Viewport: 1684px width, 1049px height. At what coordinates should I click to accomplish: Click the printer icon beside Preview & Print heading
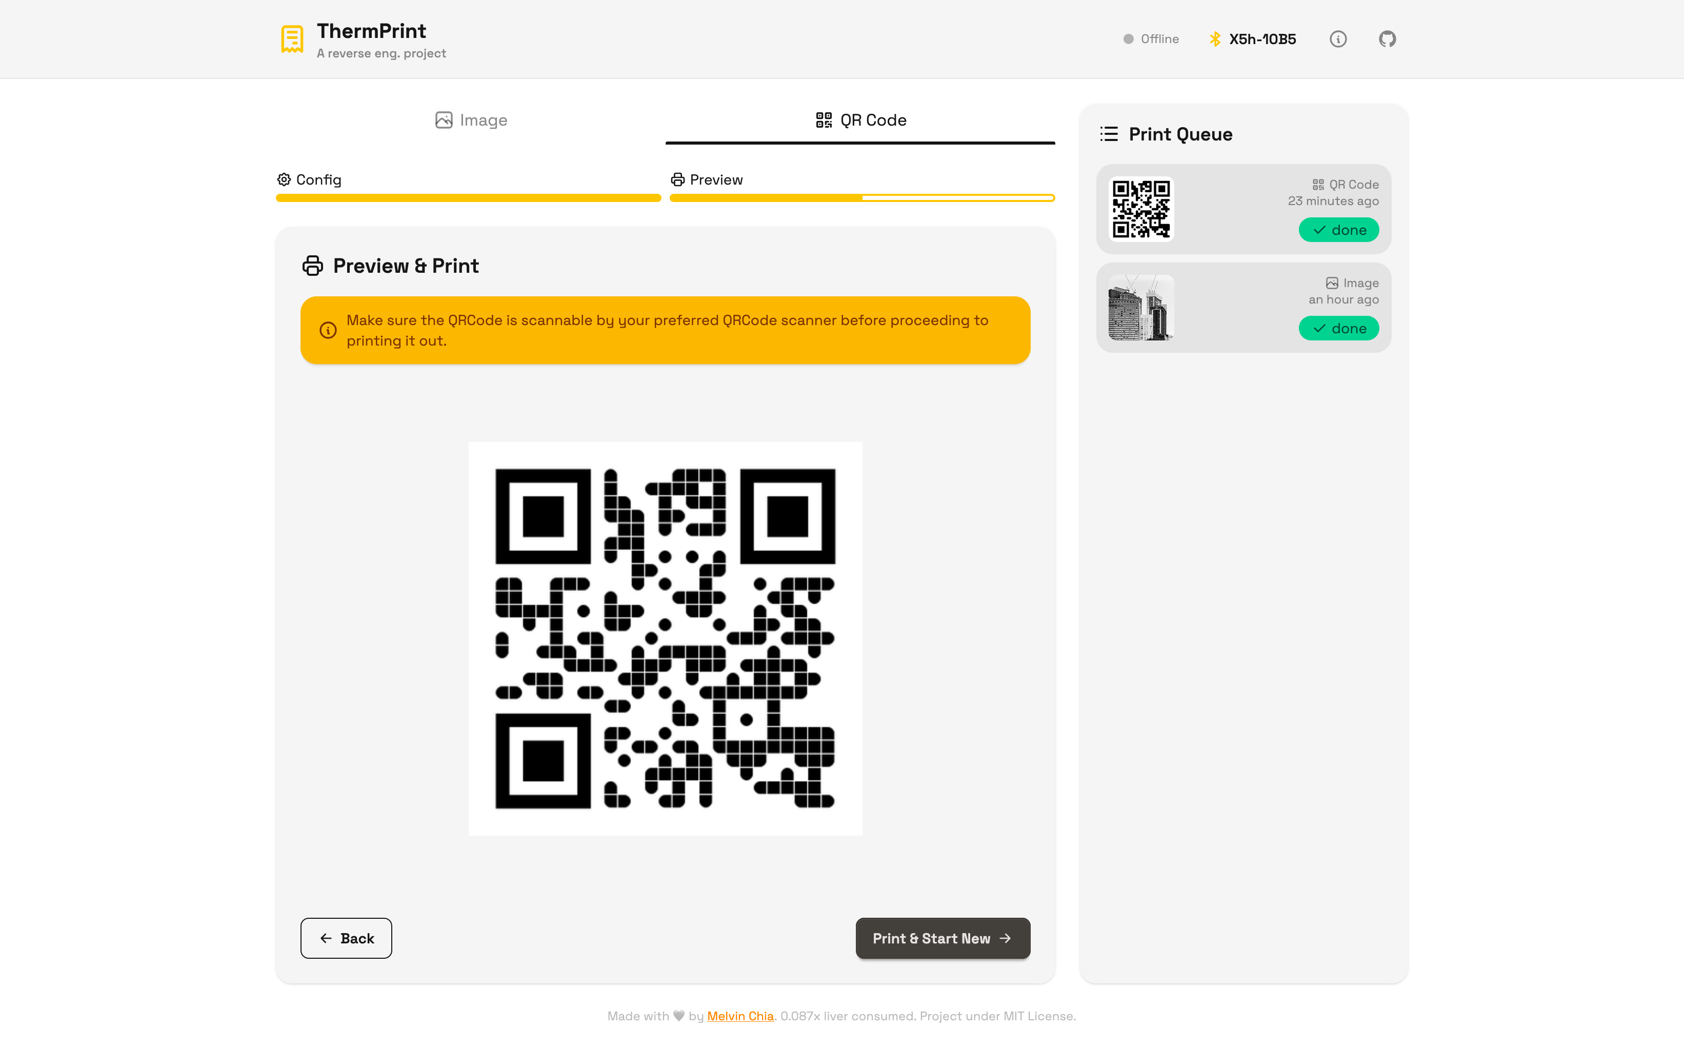[313, 266]
